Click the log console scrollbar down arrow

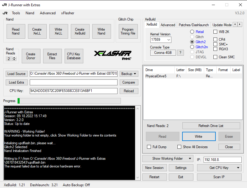[x=138, y=178]
